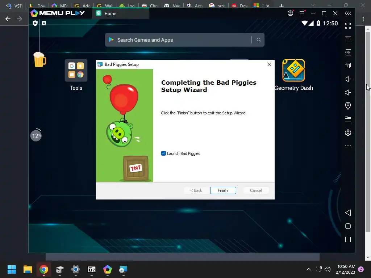Click the browser forward arrow

point(20,19)
